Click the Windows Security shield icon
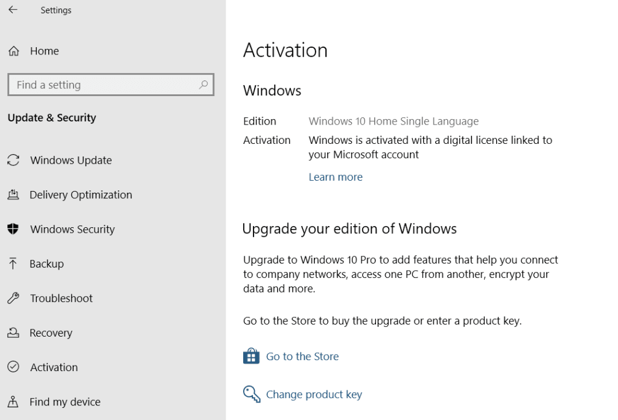618x420 pixels. click(13, 229)
